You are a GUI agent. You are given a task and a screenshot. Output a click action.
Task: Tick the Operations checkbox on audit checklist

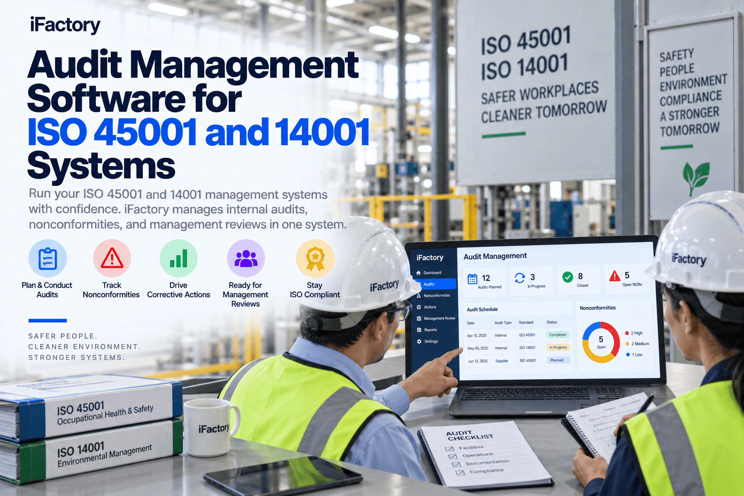453,456
